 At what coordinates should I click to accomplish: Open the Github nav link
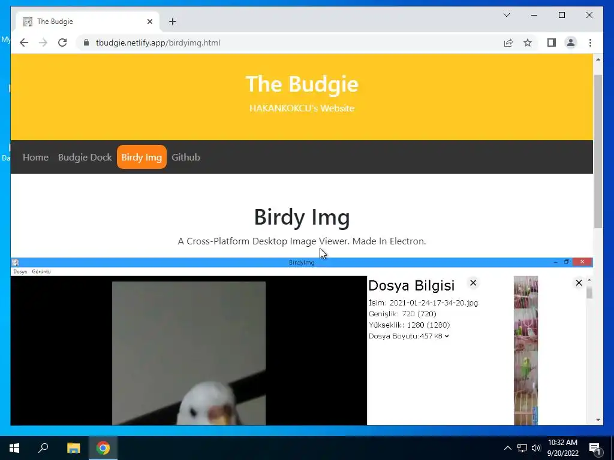(x=186, y=158)
